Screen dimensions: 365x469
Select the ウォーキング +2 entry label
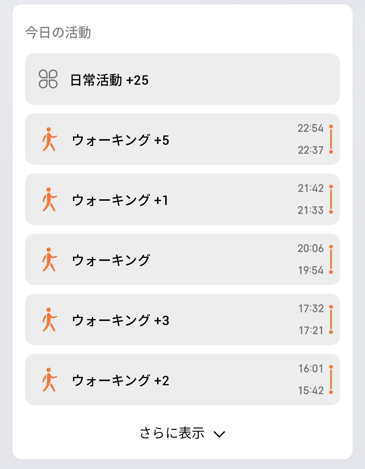click(121, 381)
